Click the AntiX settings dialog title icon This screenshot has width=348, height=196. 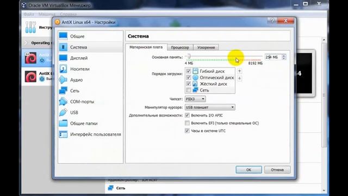click(x=58, y=22)
